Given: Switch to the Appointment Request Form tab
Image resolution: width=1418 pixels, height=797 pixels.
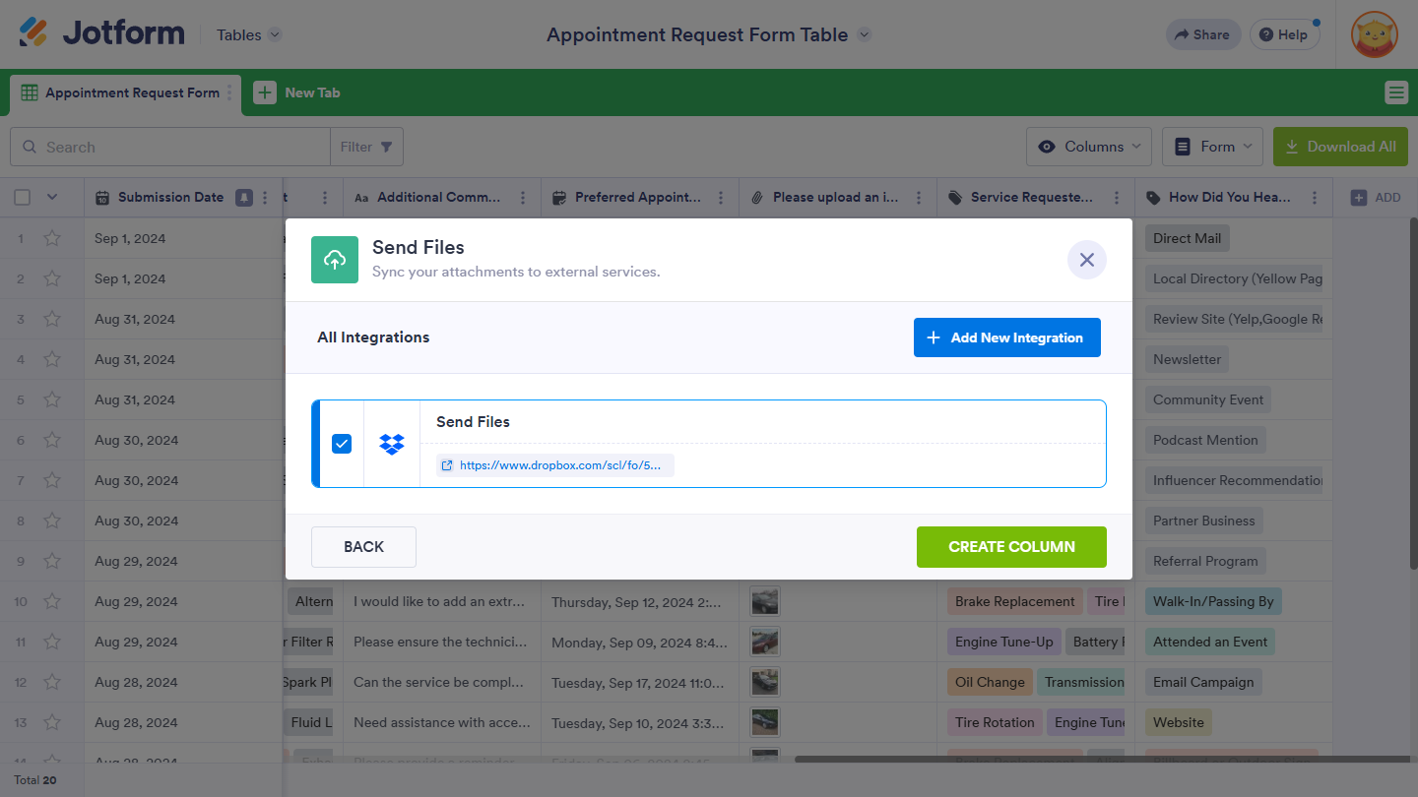Looking at the screenshot, I should (x=121, y=92).
